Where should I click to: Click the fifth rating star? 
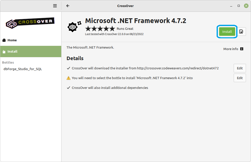tap(112, 29)
